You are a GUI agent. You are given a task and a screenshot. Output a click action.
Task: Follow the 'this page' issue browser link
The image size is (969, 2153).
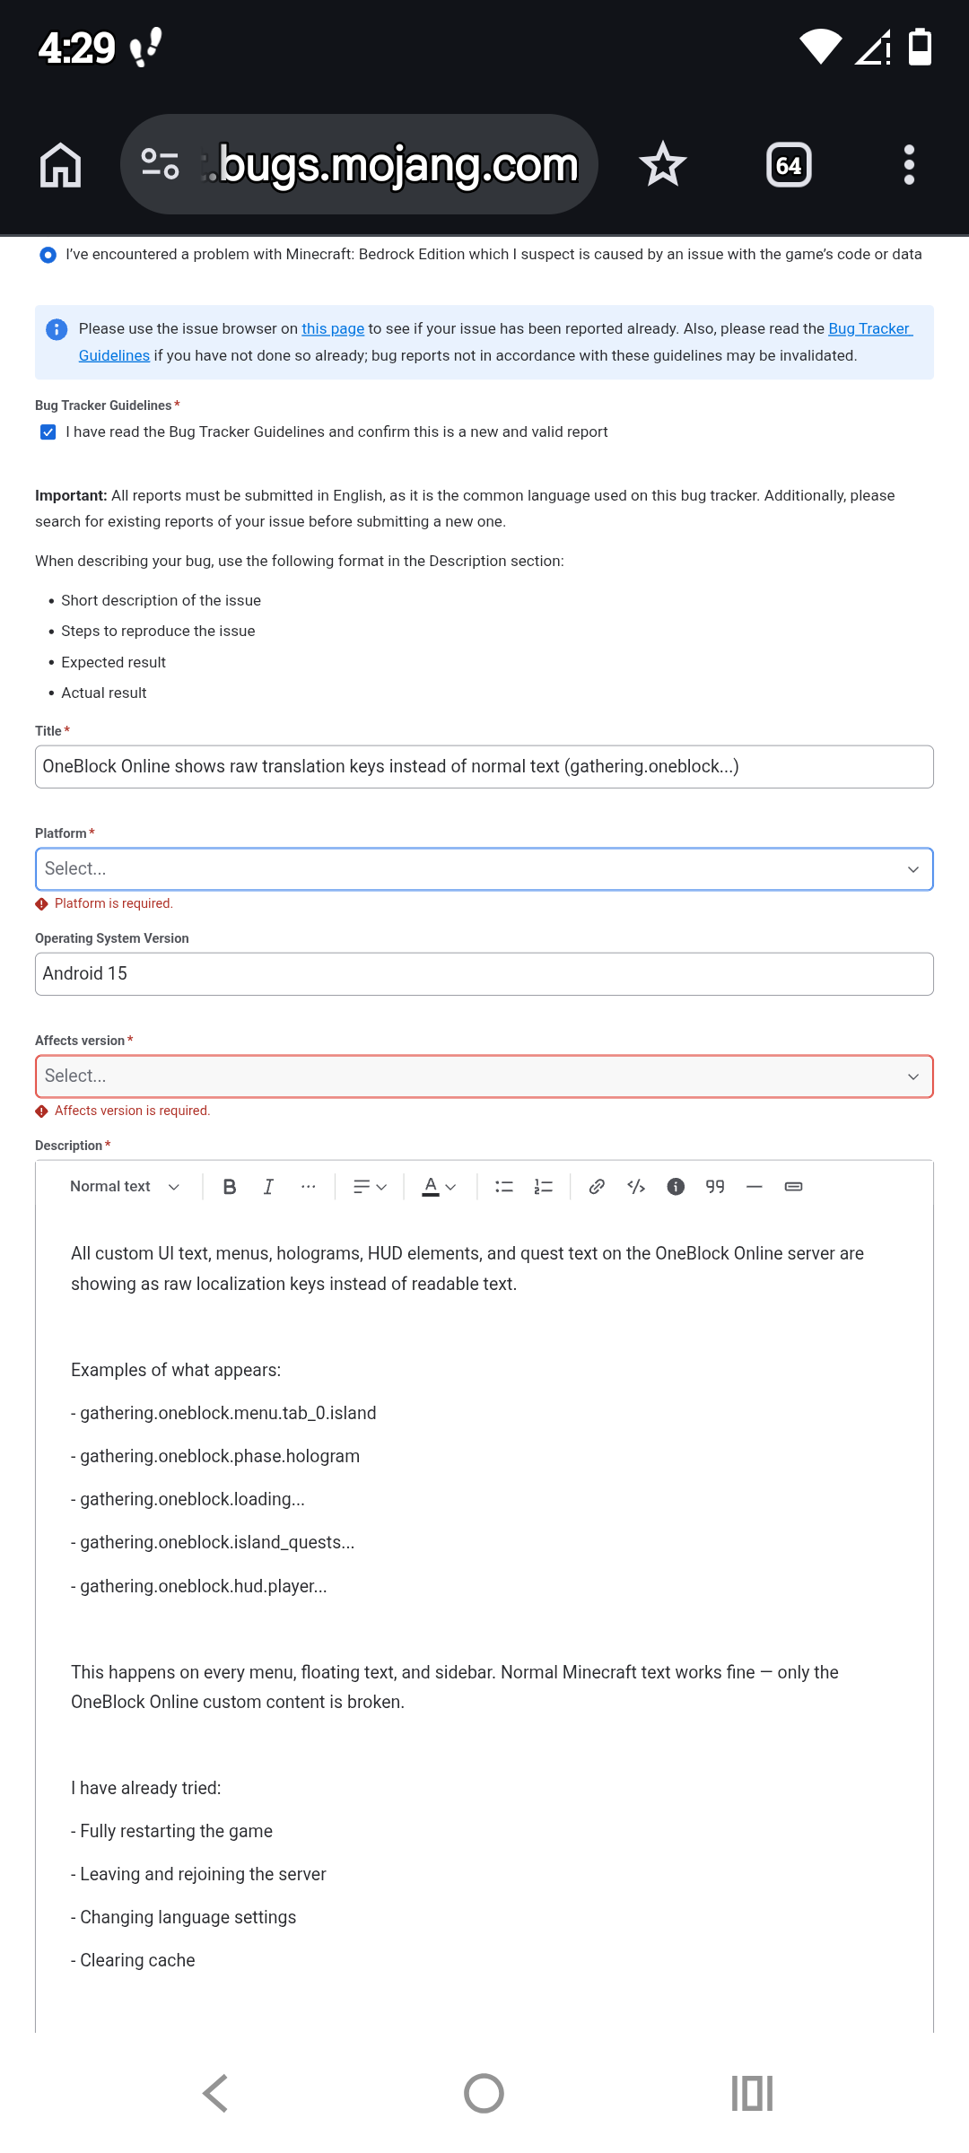pos(333,329)
